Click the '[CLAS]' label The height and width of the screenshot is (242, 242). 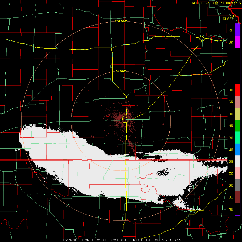[x=227, y=19]
